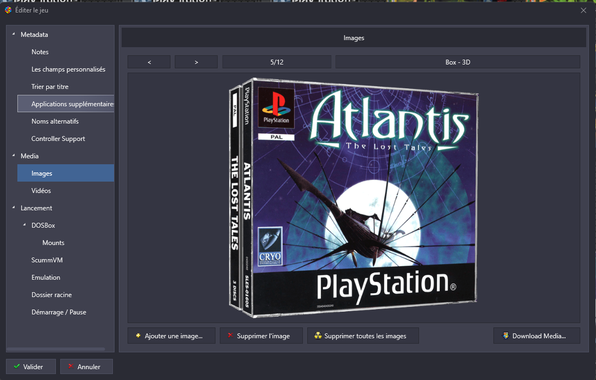Click the red X icon on Annuler
Viewport: 596px width, 380px height.
[71, 366]
